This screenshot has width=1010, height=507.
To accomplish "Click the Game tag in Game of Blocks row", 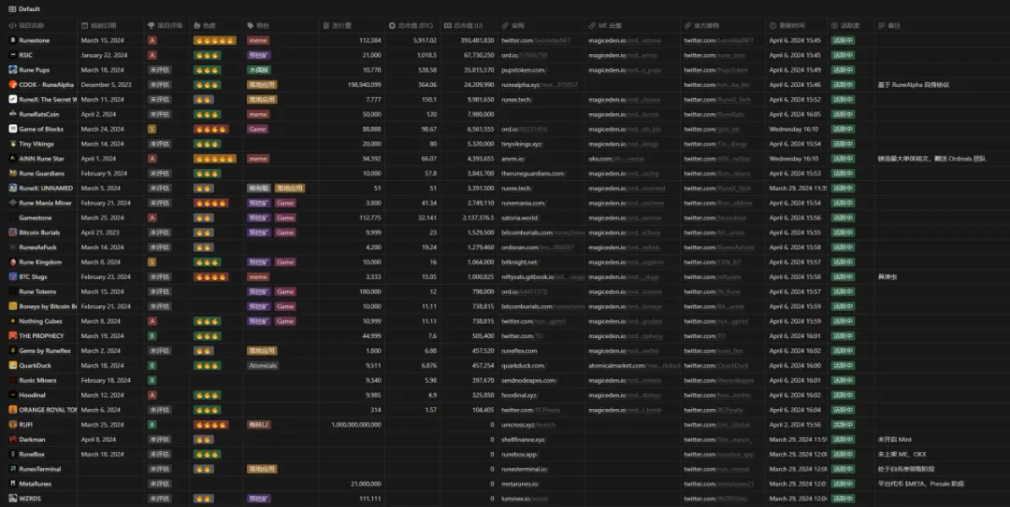I will click(x=257, y=130).
